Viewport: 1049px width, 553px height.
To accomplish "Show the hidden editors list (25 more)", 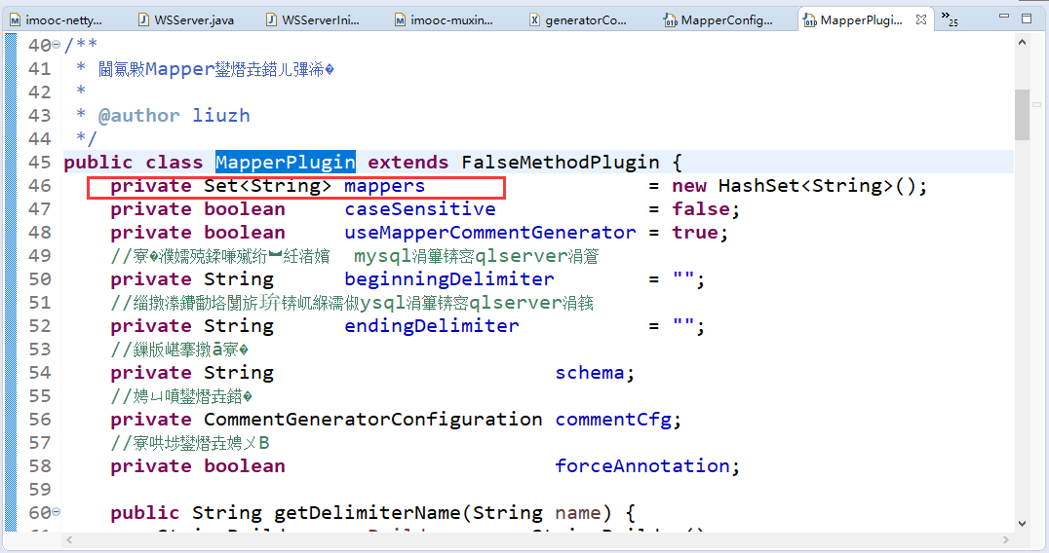I will pos(950,18).
